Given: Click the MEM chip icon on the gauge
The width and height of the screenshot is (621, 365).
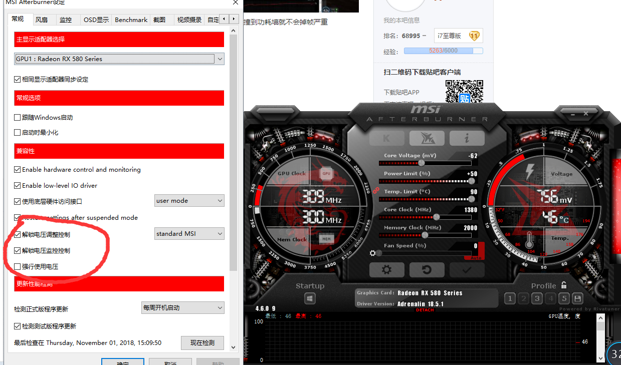Looking at the screenshot, I should pyautogui.click(x=326, y=239).
